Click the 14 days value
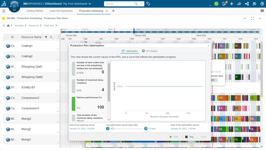The height and width of the screenshot is (150, 266). click(x=152, y=129)
